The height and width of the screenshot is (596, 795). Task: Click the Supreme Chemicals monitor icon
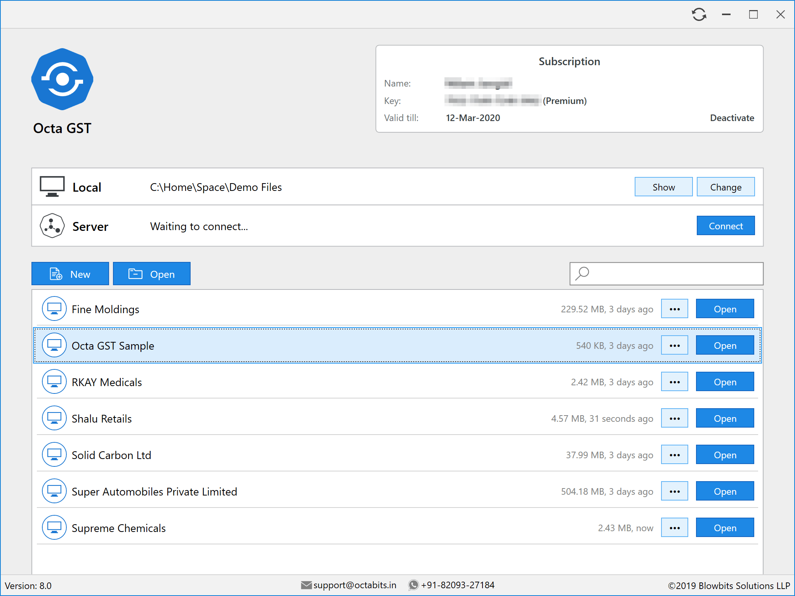click(x=54, y=528)
